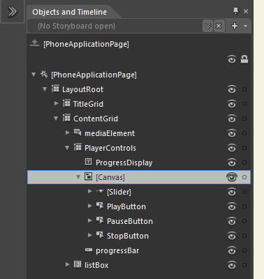The width and height of the screenshot is (264, 279).
Task: Click the header lock-all icon
Action: pos(244,59)
